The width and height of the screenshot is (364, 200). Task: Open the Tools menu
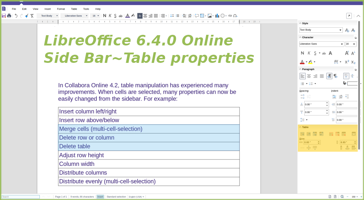(86, 9)
